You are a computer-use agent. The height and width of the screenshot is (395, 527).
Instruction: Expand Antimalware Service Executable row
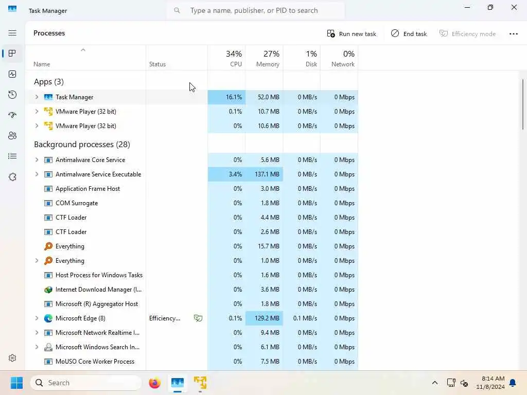37,174
